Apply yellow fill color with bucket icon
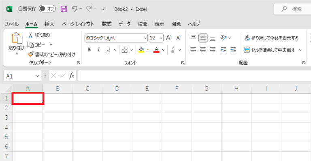This screenshot has height=161, width=311. pyautogui.click(x=141, y=50)
